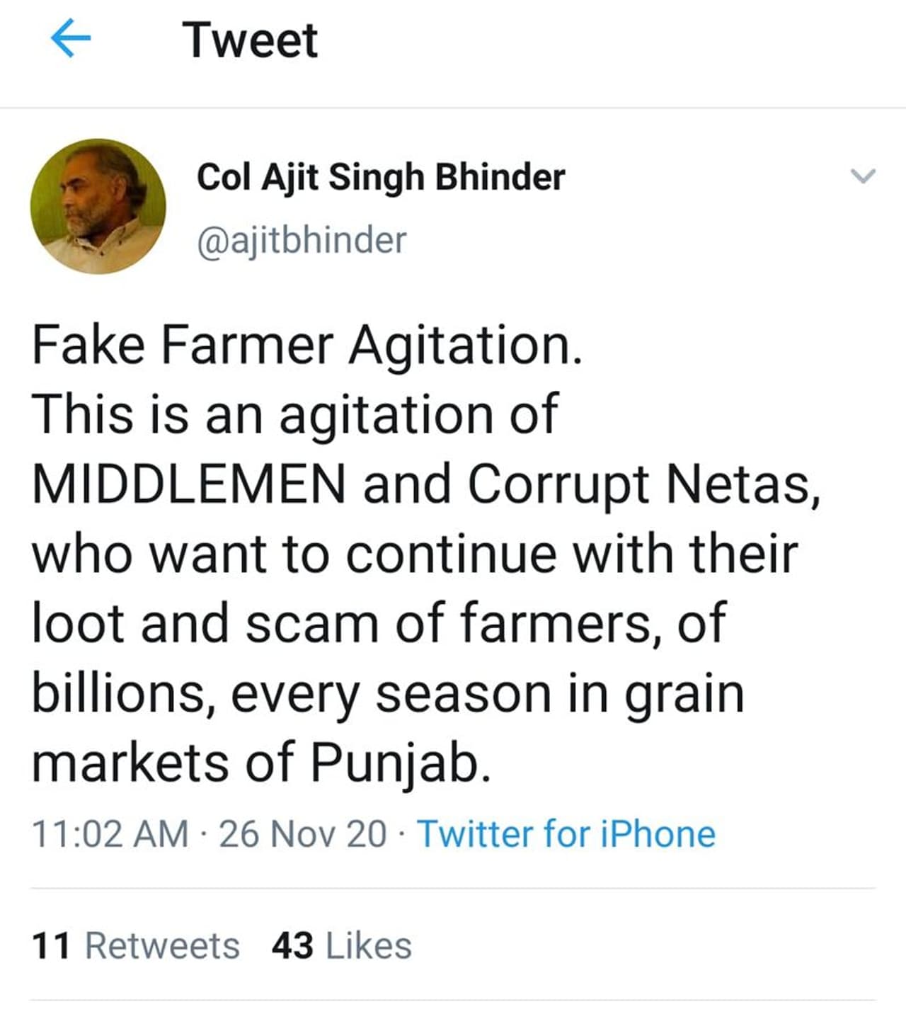Click the word Punjab ending the tweet
Viewport: 906px width, 1014px height.
(400, 763)
